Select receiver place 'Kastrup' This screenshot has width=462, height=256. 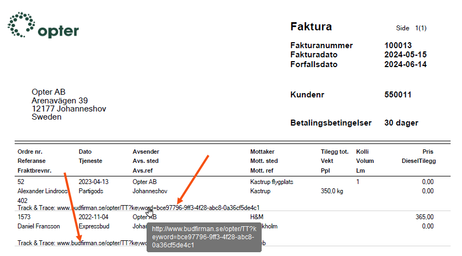[x=260, y=191]
